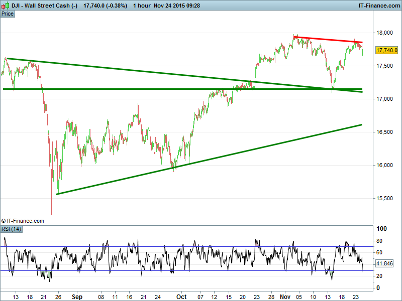
Task: Click the 41.846 RSI value tag
Action: tap(385, 263)
